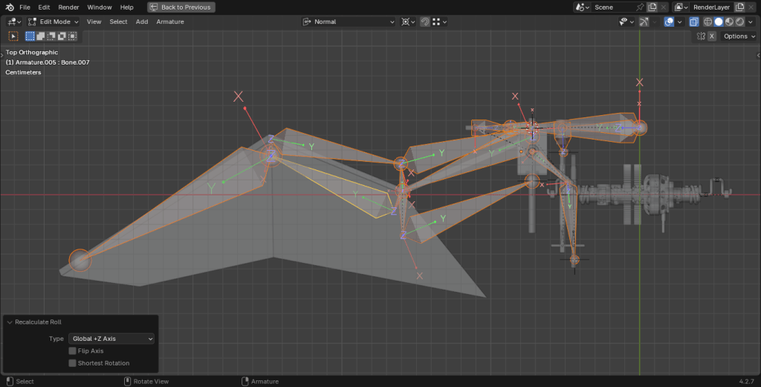This screenshot has width=761, height=387.
Task: Toggle X-Ray display icon
Action: [694, 22]
